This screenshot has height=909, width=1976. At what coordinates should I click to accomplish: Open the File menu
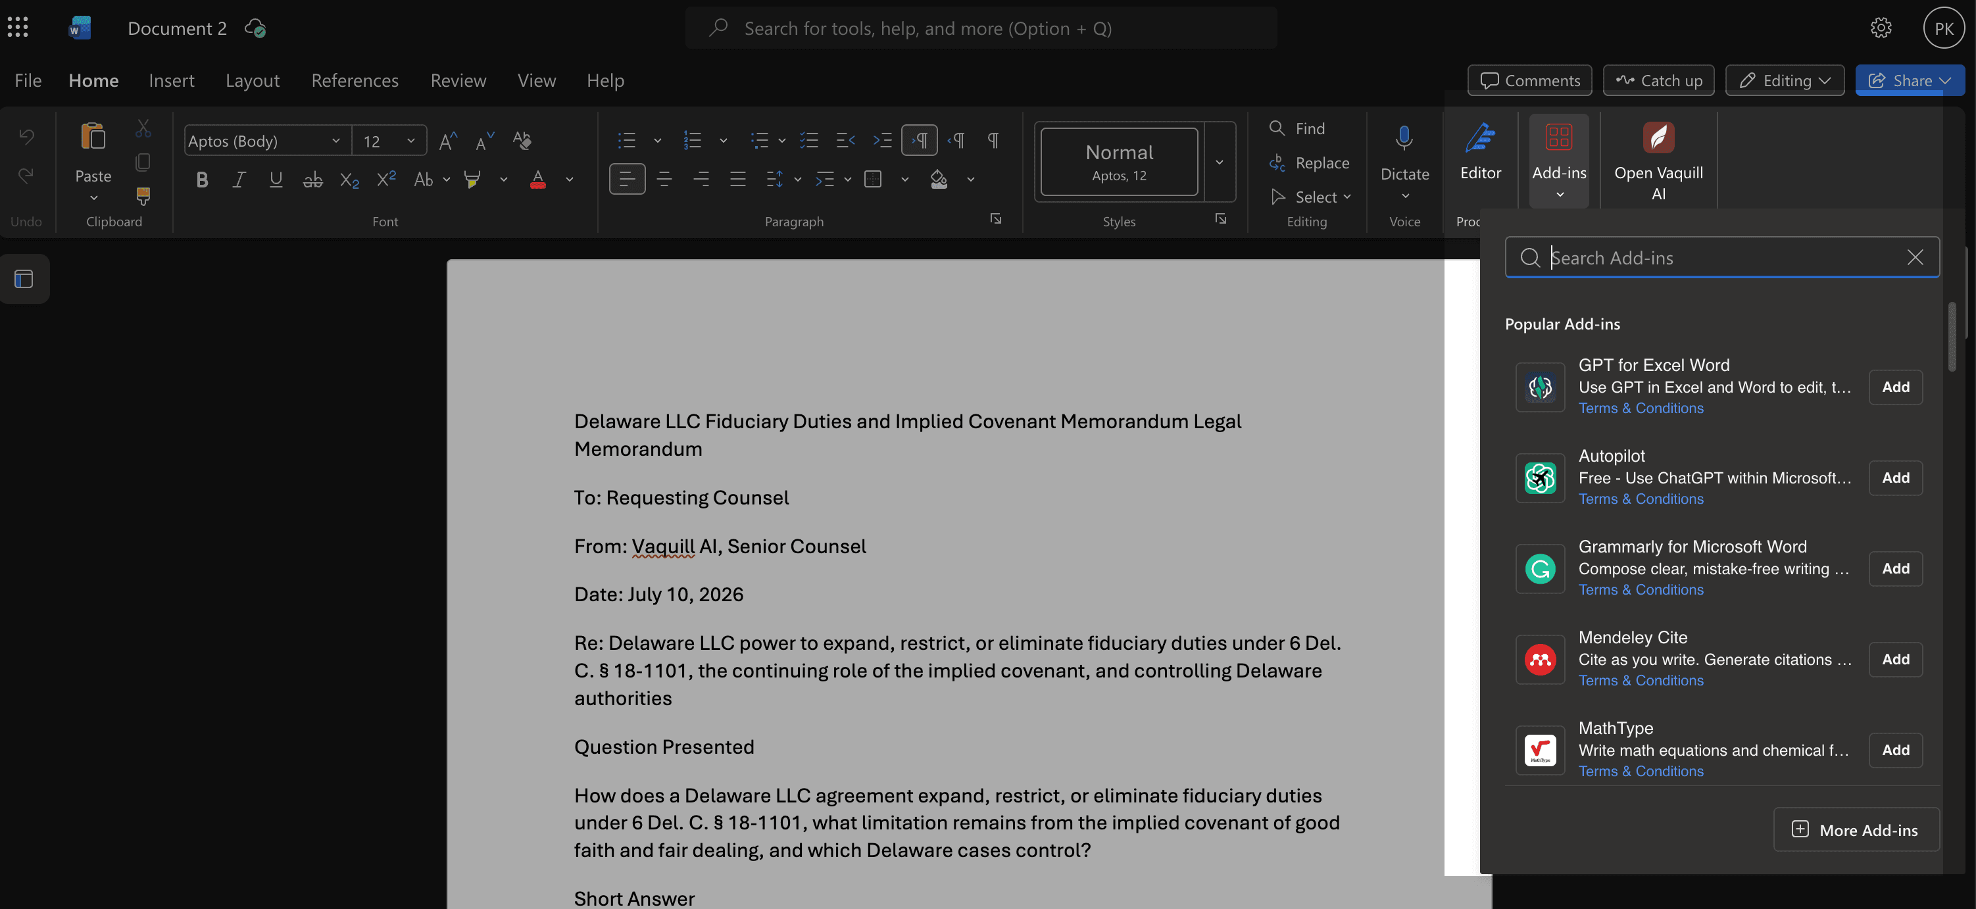point(28,80)
